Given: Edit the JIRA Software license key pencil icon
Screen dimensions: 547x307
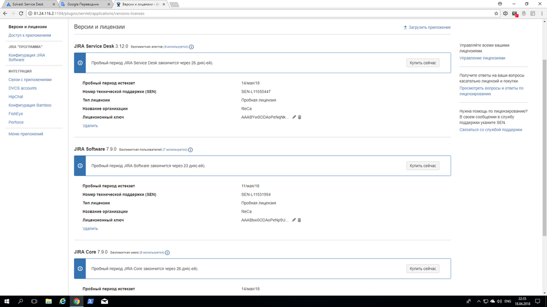Looking at the screenshot, I should [293, 220].
